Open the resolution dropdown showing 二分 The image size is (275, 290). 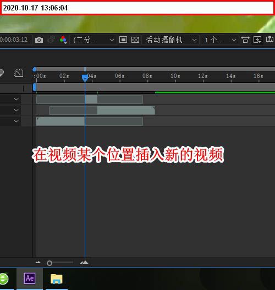94,40
